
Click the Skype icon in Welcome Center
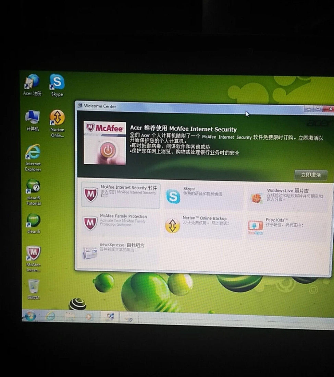[x=173, y=196]
